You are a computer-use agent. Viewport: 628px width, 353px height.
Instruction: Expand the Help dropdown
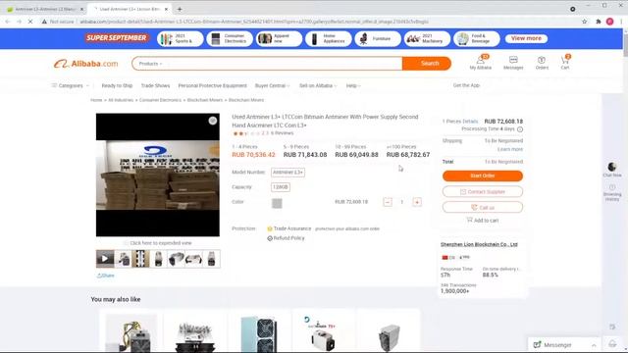pos(353,85)
